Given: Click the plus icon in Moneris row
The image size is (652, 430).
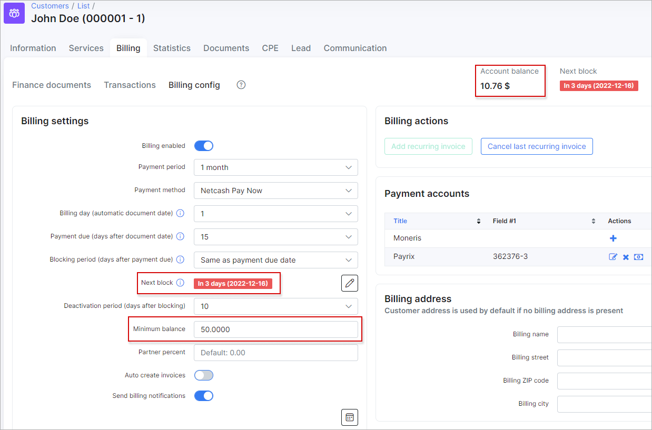Looking at the screenshot, I should 613,238.
